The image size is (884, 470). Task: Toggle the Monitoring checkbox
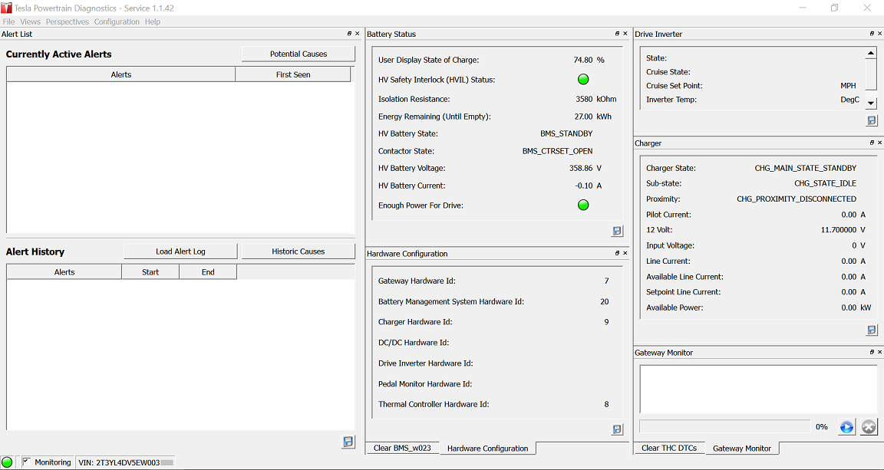pyautogui.click(x=27, y=462)
